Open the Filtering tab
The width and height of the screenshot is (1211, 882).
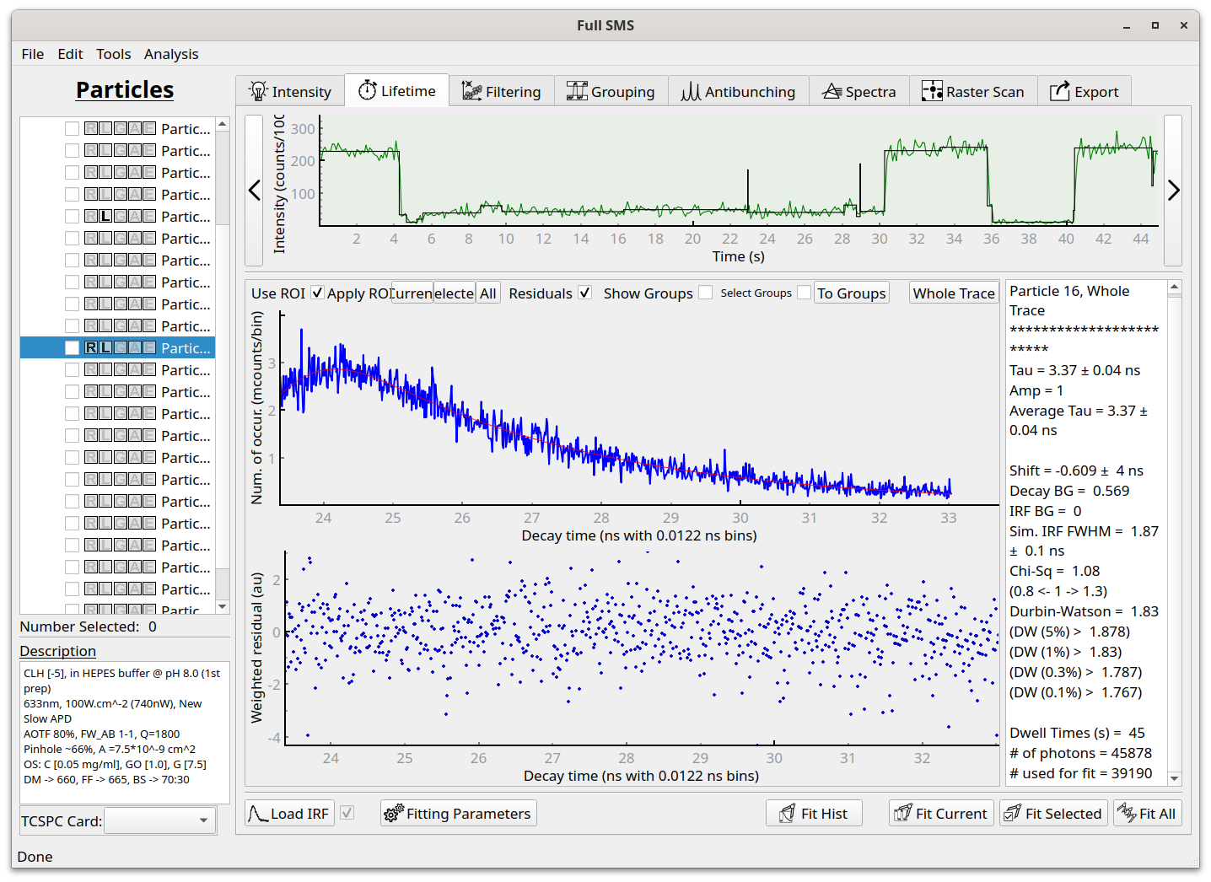pyautogui.click(x=501, y=91)
